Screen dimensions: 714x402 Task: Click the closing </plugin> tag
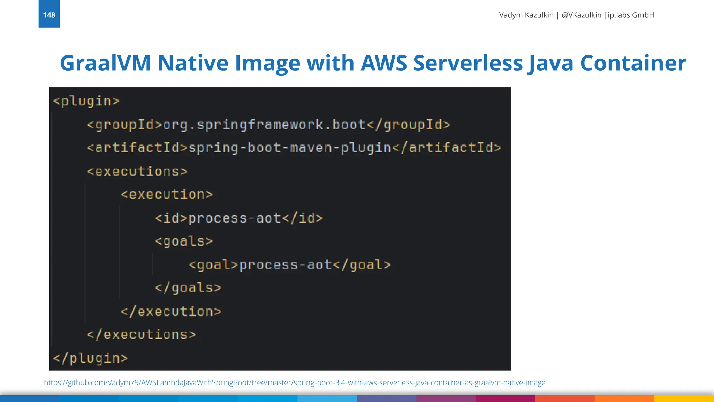click(x=90, y=358)
